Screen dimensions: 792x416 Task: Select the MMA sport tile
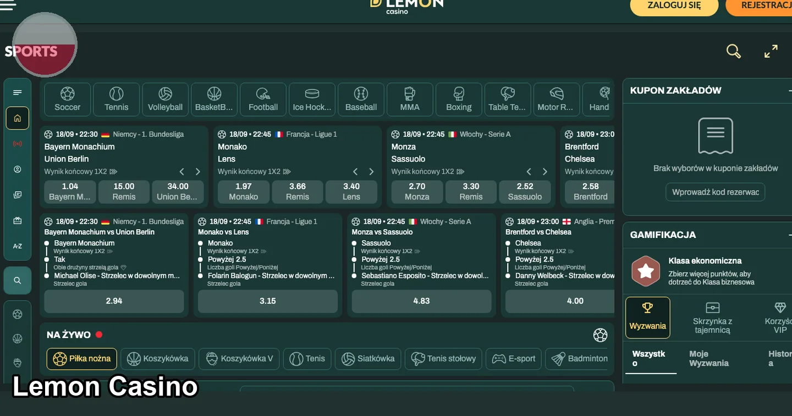click(x=410, y=99)
